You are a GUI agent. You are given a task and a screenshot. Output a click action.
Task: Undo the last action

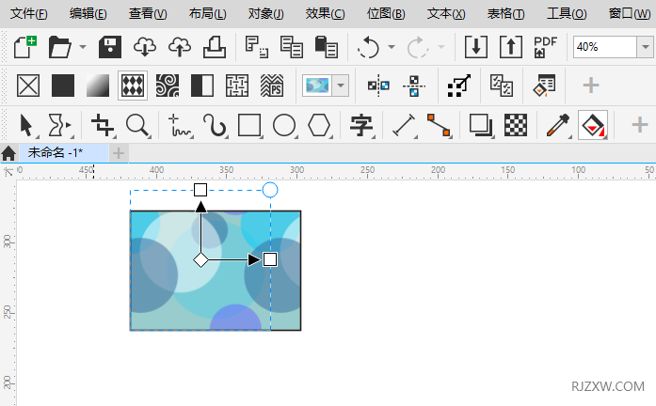pos(369,47)
